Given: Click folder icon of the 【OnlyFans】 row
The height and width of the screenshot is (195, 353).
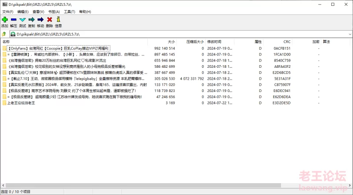Looking at the screenshot, I should click(x=4, y=48).
